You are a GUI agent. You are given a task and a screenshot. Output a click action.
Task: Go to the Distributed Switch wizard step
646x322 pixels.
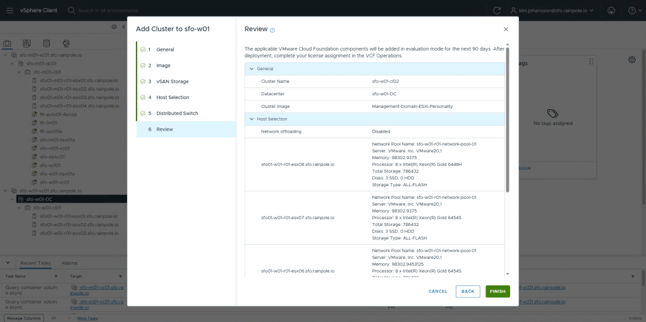(x=177, y=113)
